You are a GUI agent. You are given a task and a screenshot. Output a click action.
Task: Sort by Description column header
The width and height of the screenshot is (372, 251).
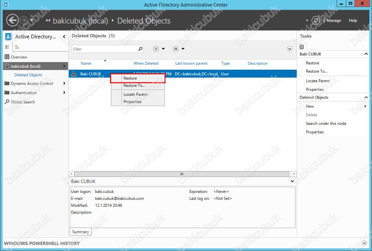point(258,63)
